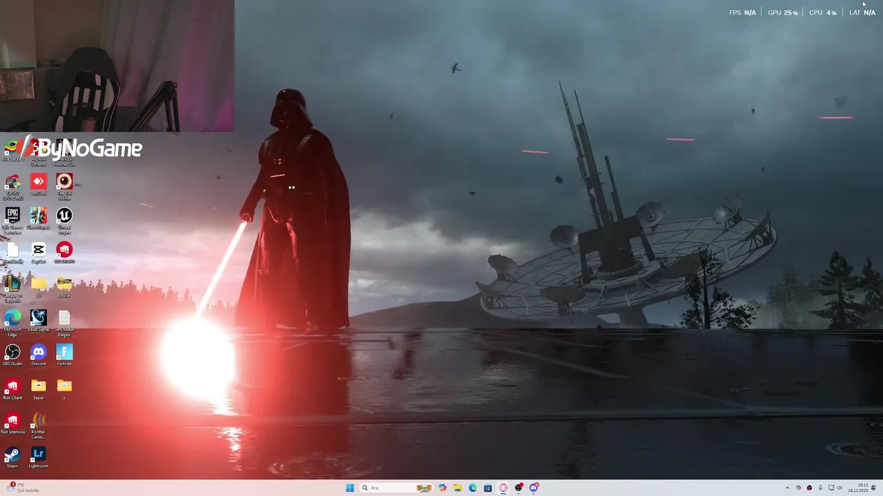Open Microsoft Store from the taskbar
883x496 pixels.
point(488,488)
